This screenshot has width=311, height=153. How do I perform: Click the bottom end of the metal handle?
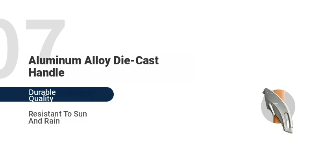pyautogui.click(x=289, y=131)
